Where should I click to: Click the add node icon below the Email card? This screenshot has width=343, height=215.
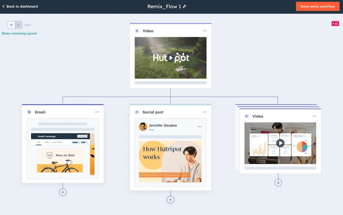pos(63,192)
